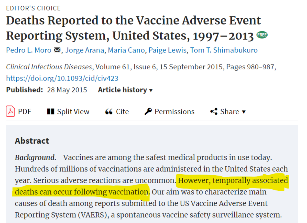Viewport: 307px width, 223px height.
Task: Expand the Article history dropdown
Action: (125, 90)
